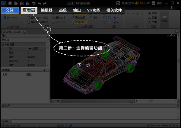
Task: Toggle 测量 visibility in the 隐藏 group
Action: click(152, 18)
